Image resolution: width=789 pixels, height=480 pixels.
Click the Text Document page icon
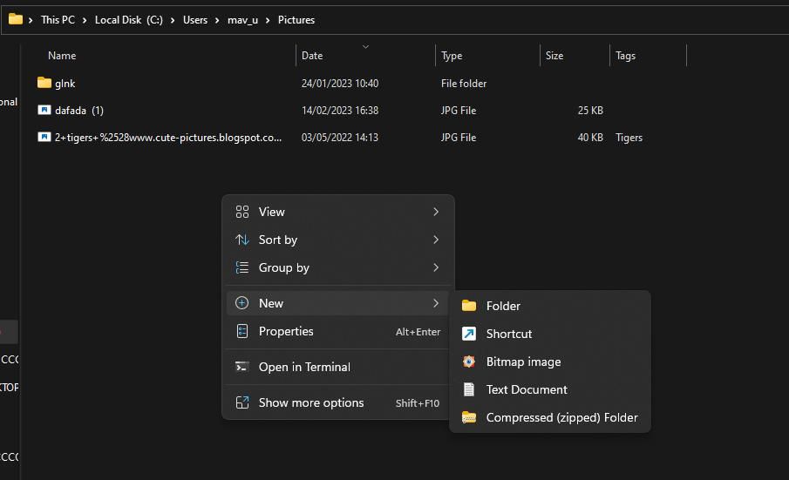click(469, 389)
